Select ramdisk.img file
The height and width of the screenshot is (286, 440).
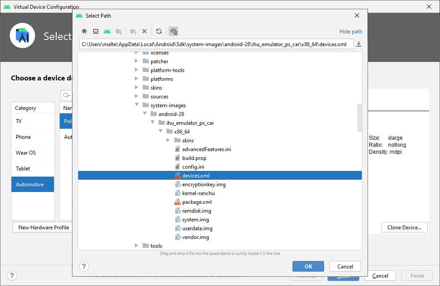click(x=196, y=211)
